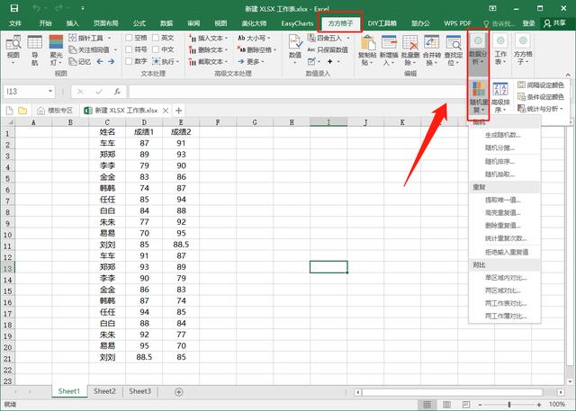The width and height of the screenshot is (576, 411).
Task: Click the new blank document icon
Action: point(9,111)
